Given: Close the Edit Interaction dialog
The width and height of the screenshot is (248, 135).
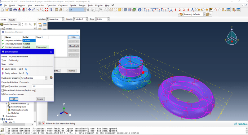Looking at the screenshot, I should 51,52.
